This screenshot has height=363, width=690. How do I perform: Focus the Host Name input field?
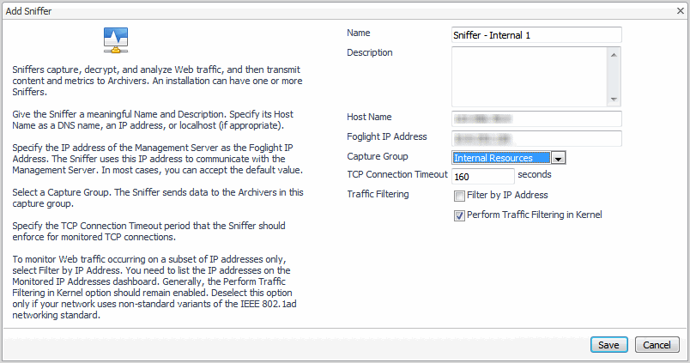(x=536, y=118)
